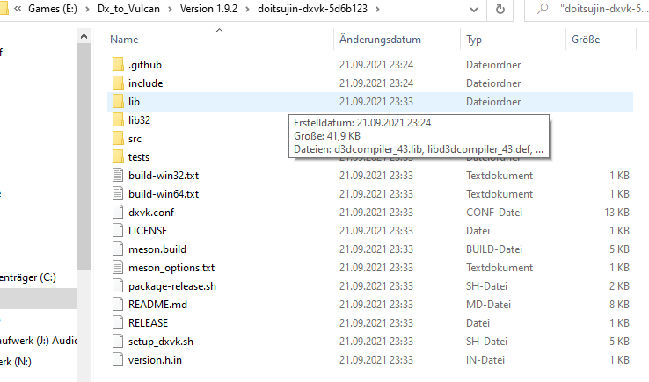Click the package-release.sh file icon
The width and height of the screenshot is (649, 382).
[118, 286]
